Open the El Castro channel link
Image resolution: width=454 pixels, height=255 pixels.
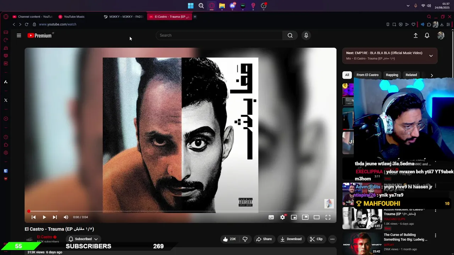coord(44,237)
